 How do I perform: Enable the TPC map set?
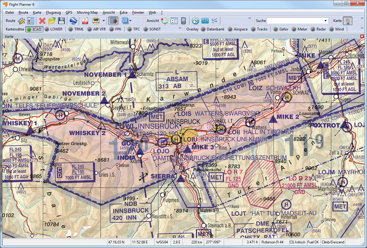coord(134,29)
